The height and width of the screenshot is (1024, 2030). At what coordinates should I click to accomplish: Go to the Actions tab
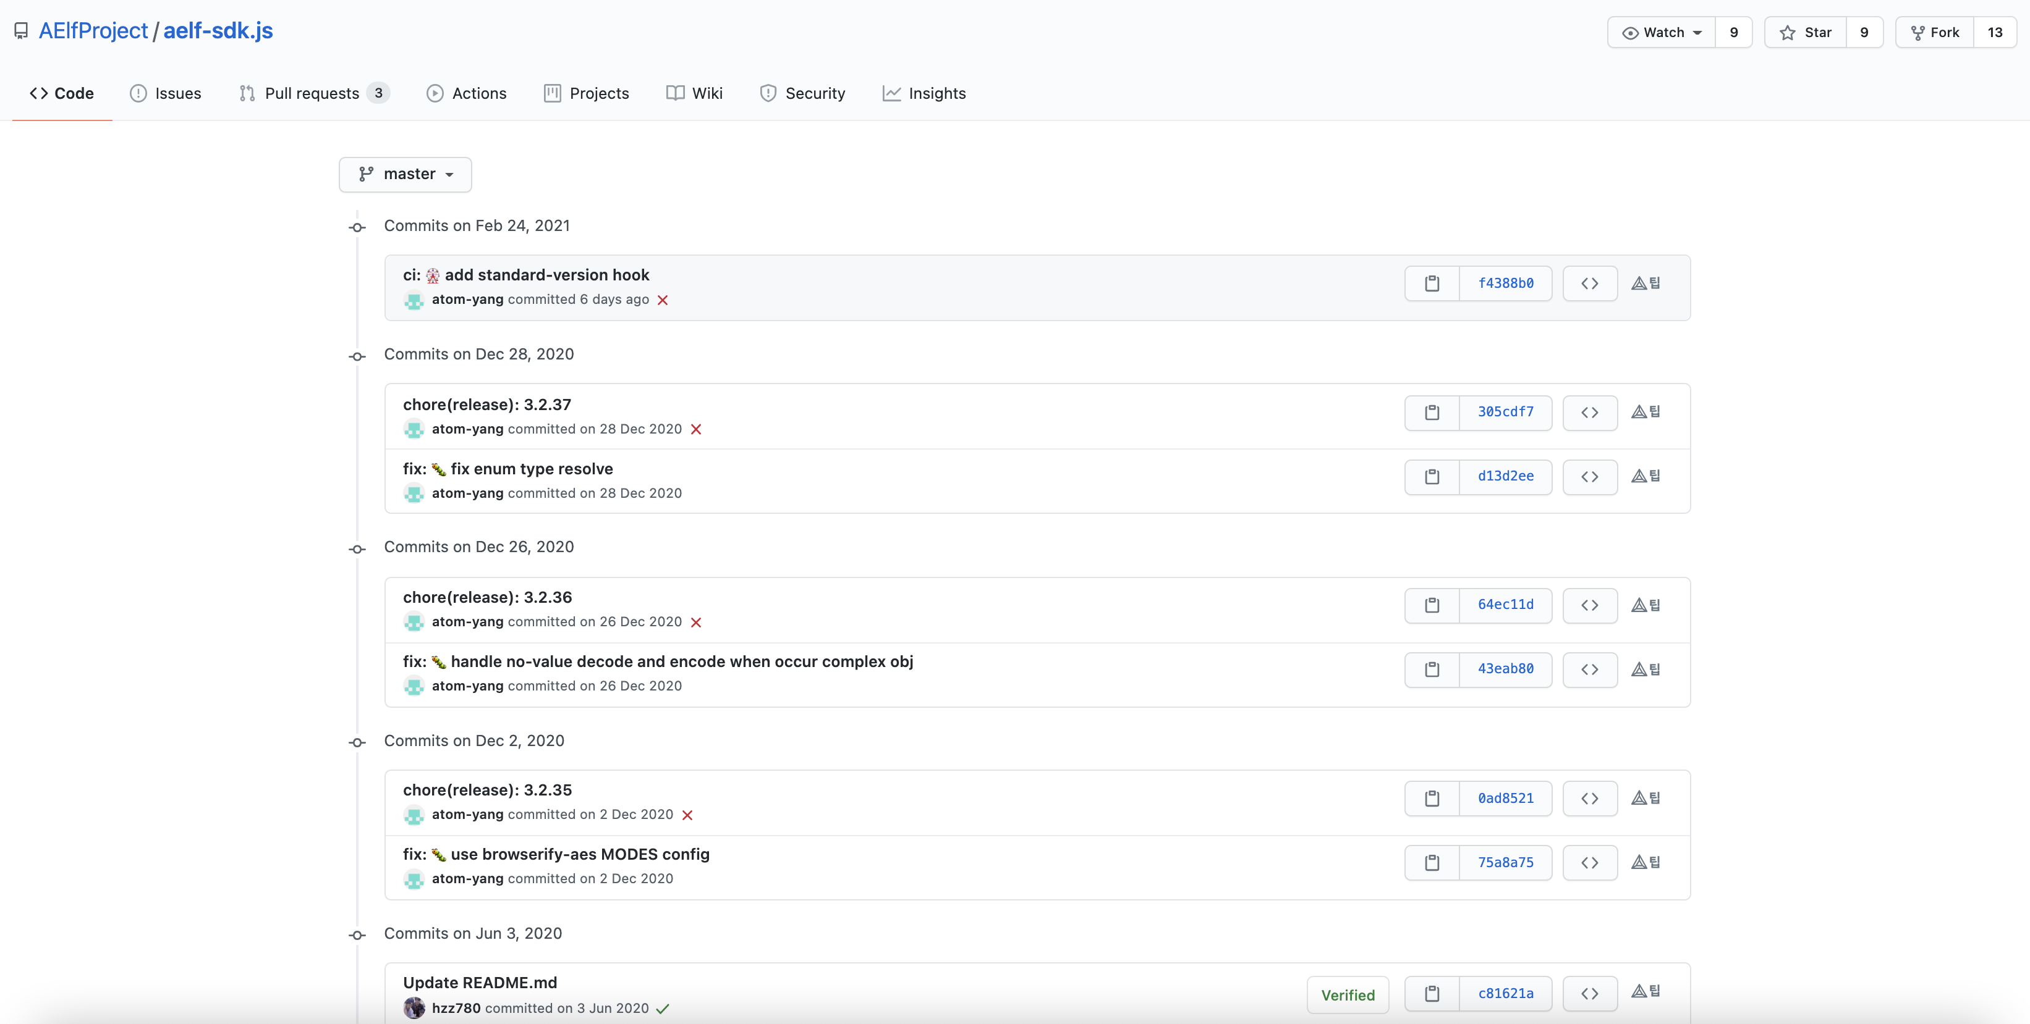[x=467, y=93]
